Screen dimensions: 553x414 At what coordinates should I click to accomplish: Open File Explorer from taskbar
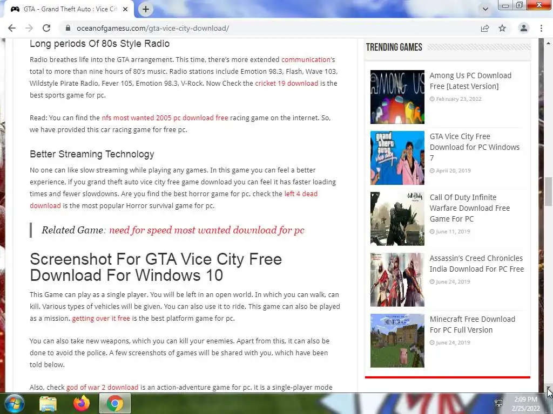48,403
